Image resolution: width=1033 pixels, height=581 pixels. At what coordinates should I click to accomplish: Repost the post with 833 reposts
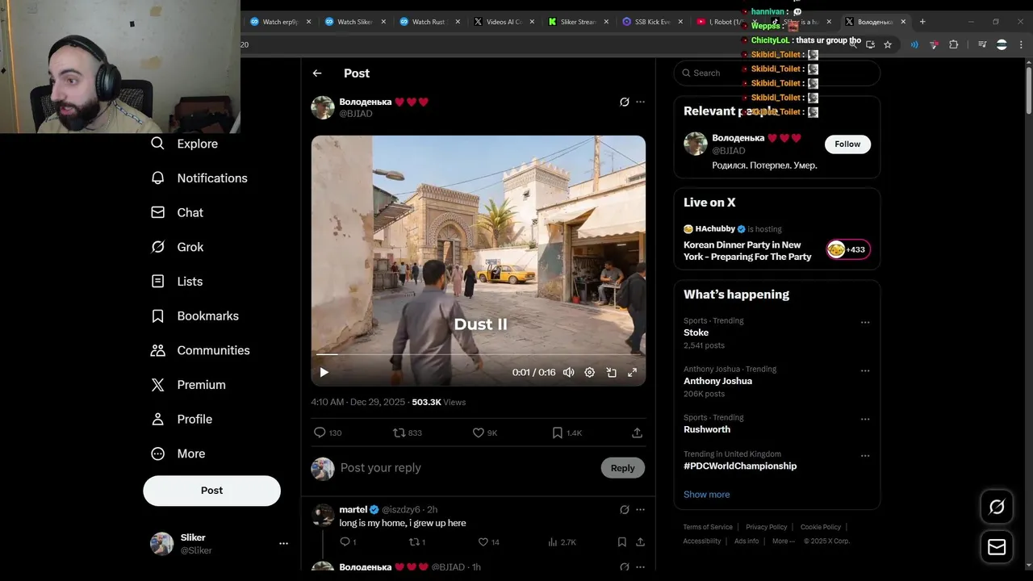click(x=408, y=433)
